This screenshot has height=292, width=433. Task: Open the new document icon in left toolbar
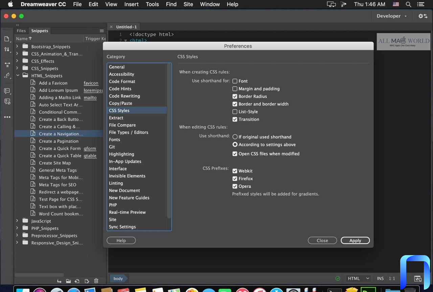7,39
